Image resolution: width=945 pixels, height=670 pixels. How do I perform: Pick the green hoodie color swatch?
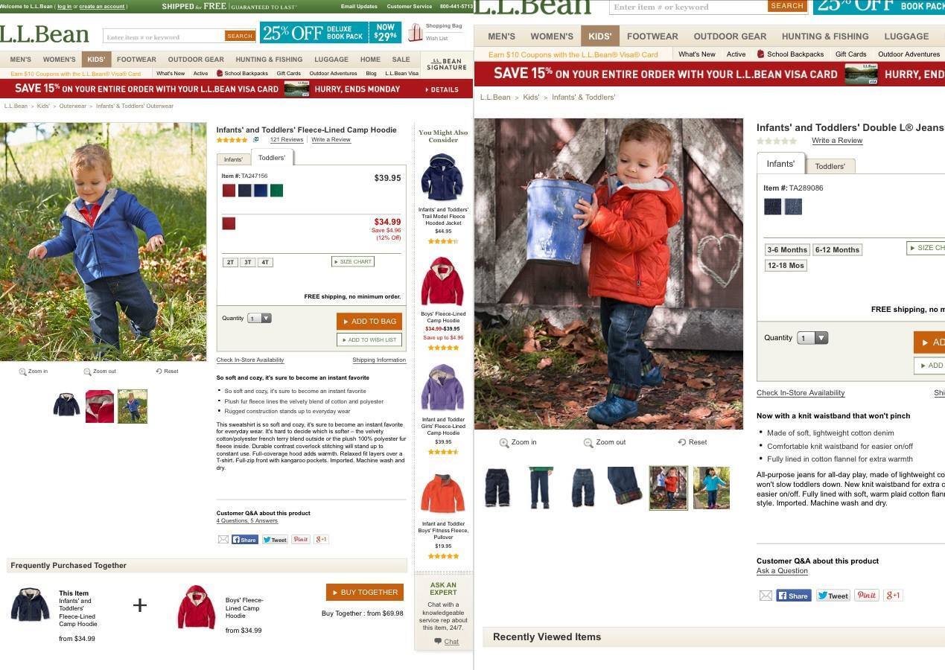tap(276, 191)
